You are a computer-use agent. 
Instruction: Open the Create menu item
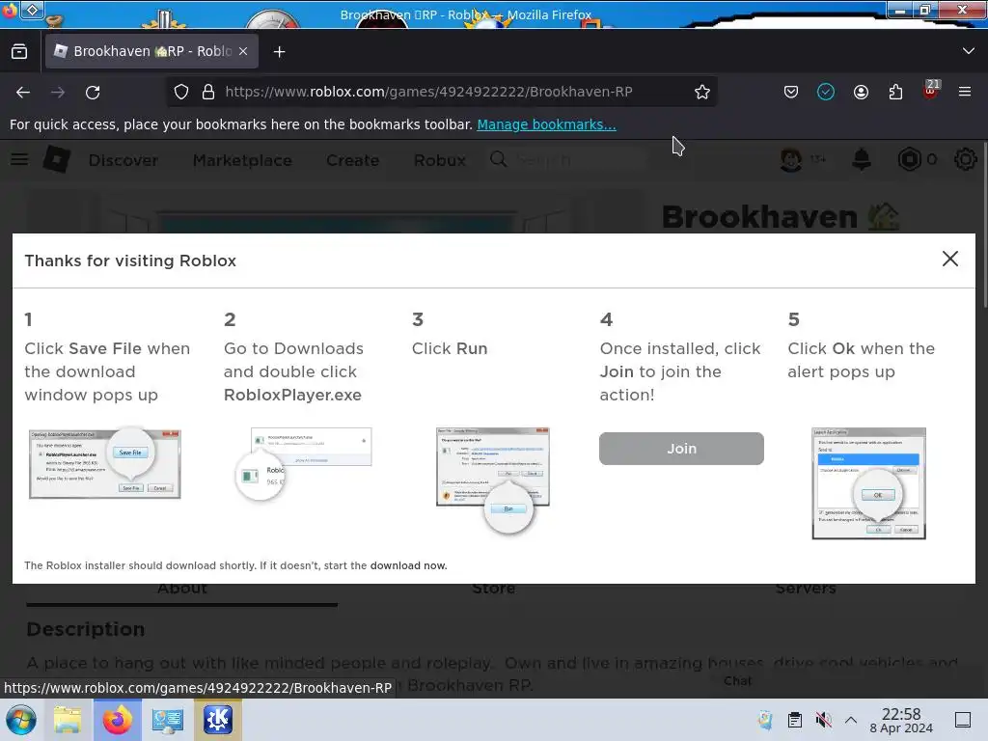tap(353, 161)
